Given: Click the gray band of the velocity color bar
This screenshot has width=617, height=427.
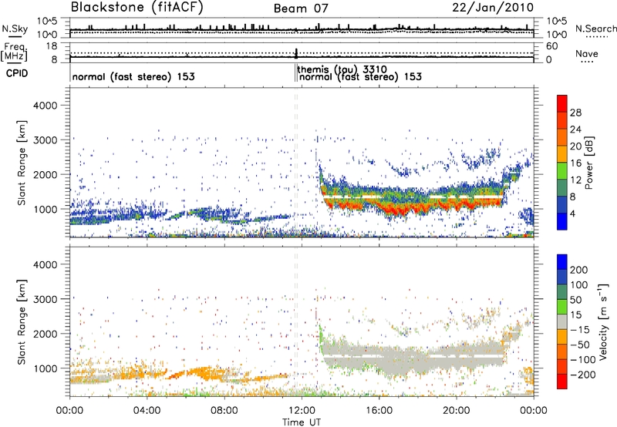Looking at the screenshot, I should coord(562,322).
